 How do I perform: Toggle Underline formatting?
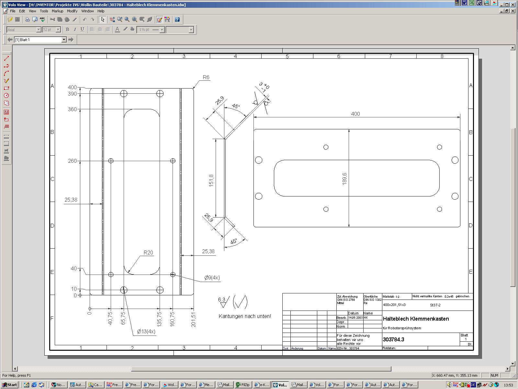(82, 29)
